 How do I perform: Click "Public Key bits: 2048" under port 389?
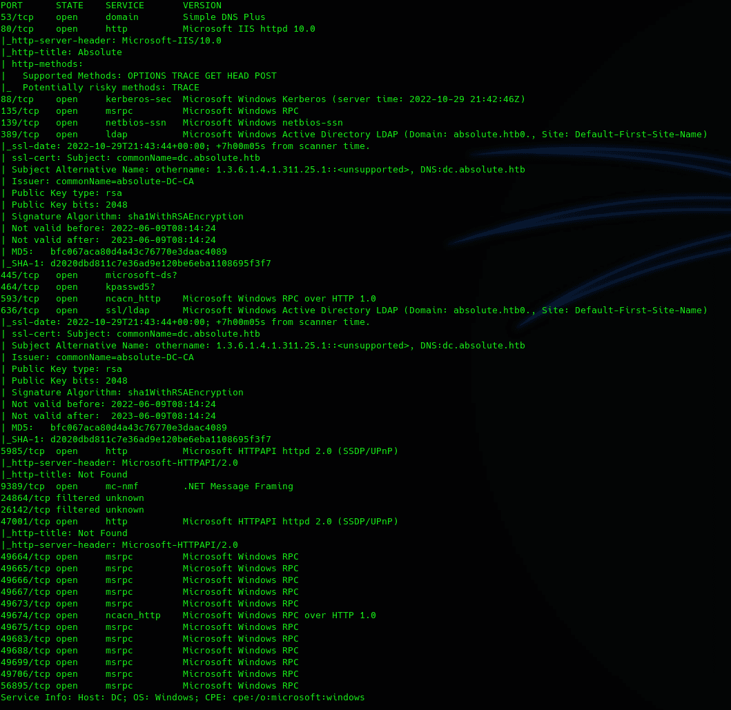coord(64,205)
